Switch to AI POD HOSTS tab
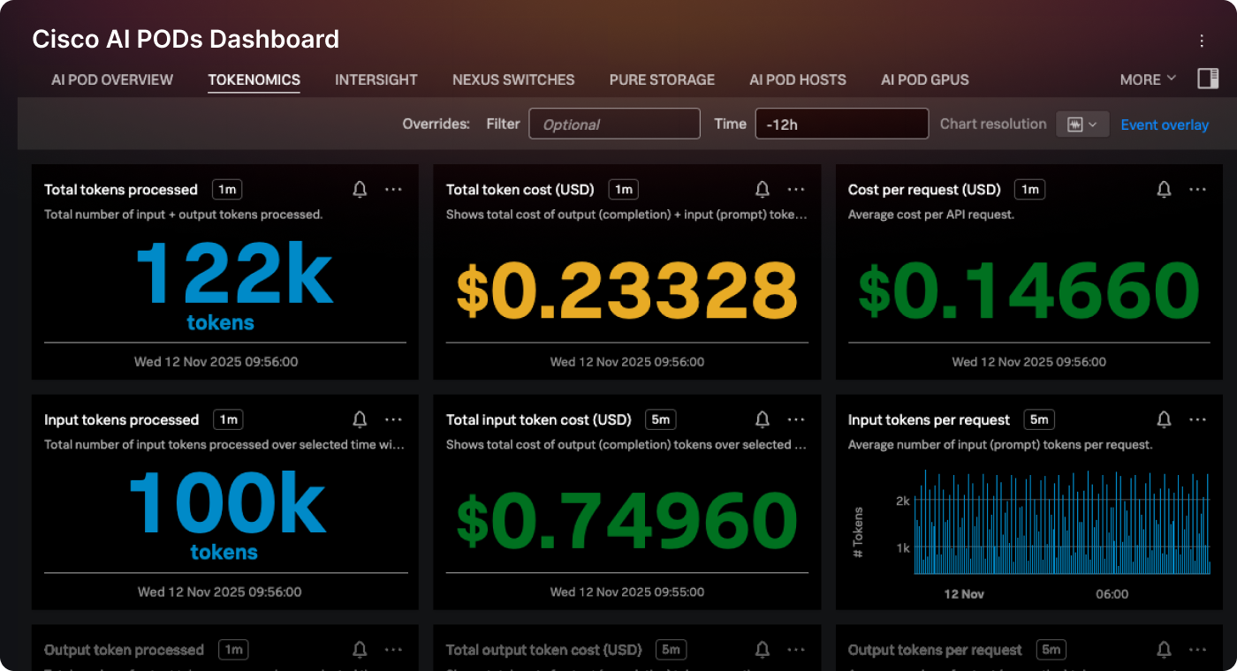Screen dimensions: 1237x671 (798, 79)
